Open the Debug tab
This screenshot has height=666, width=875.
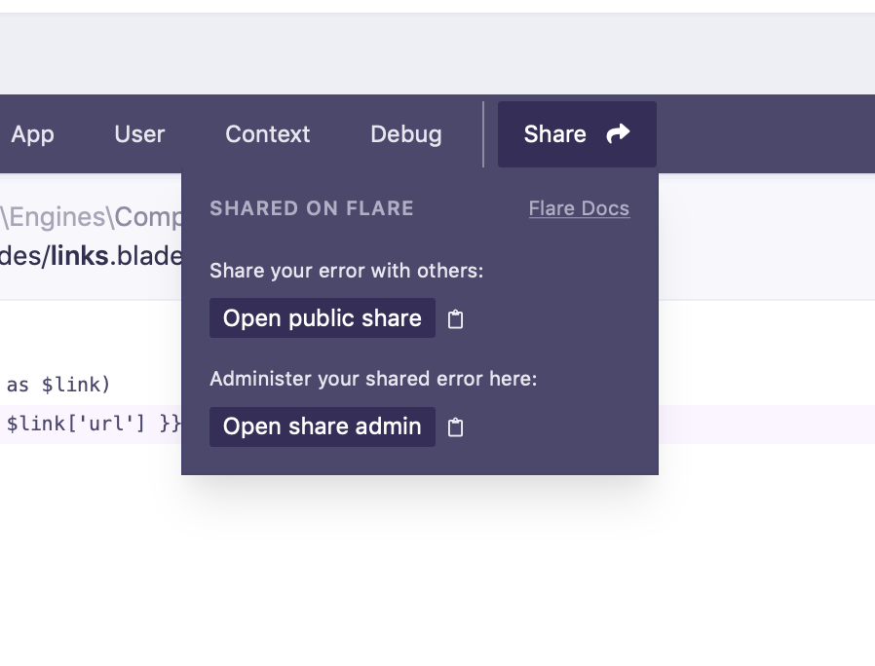405,134
